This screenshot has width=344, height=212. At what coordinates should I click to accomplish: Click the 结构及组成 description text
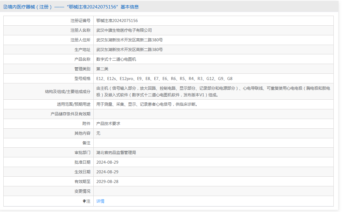point(213,92)
